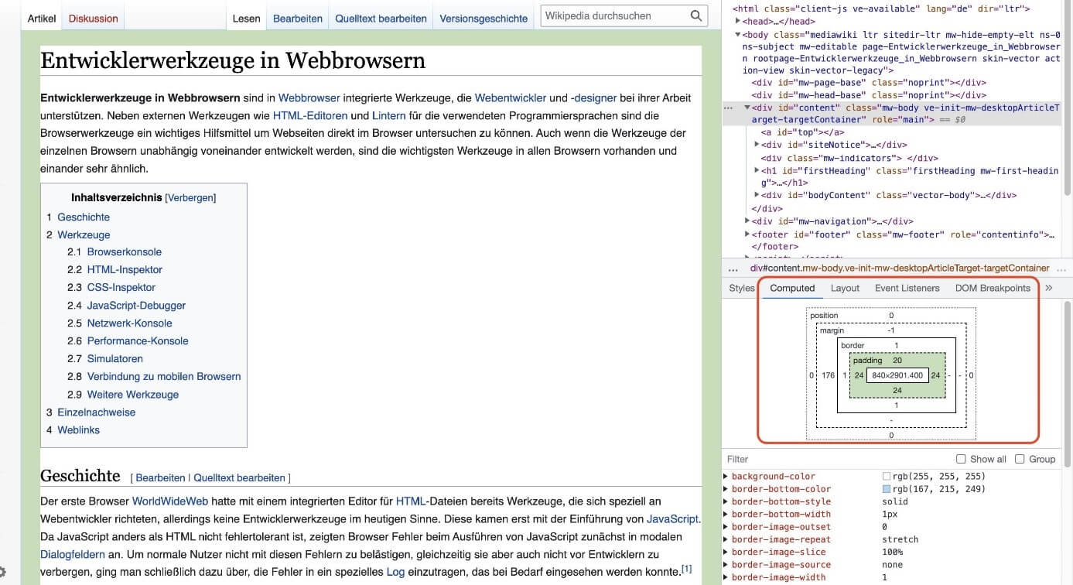The image size is (1073, 585).
Task: Expand the border-image-width computed property
Action: point(726,577)
